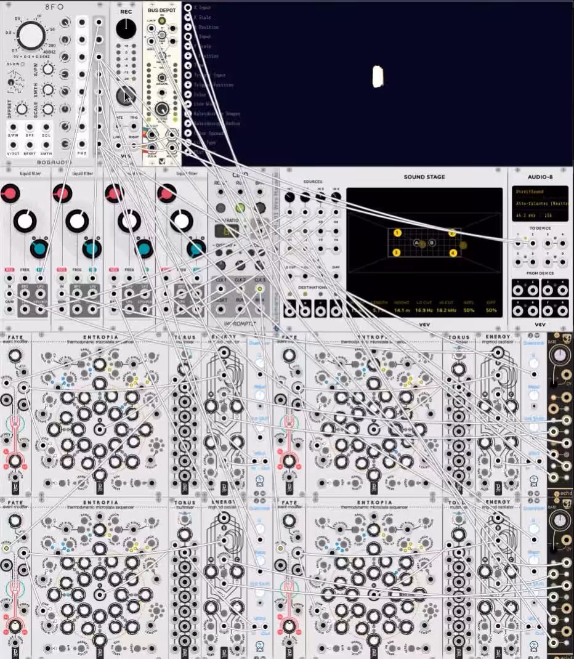This screenshot has height=659, width=574.
Task: Click listener A marker in Sound Stage
Action: (x=417, y=243)
